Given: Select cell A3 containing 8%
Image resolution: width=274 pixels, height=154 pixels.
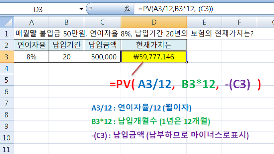Looking at the screenshot, I should click(31, 57).
